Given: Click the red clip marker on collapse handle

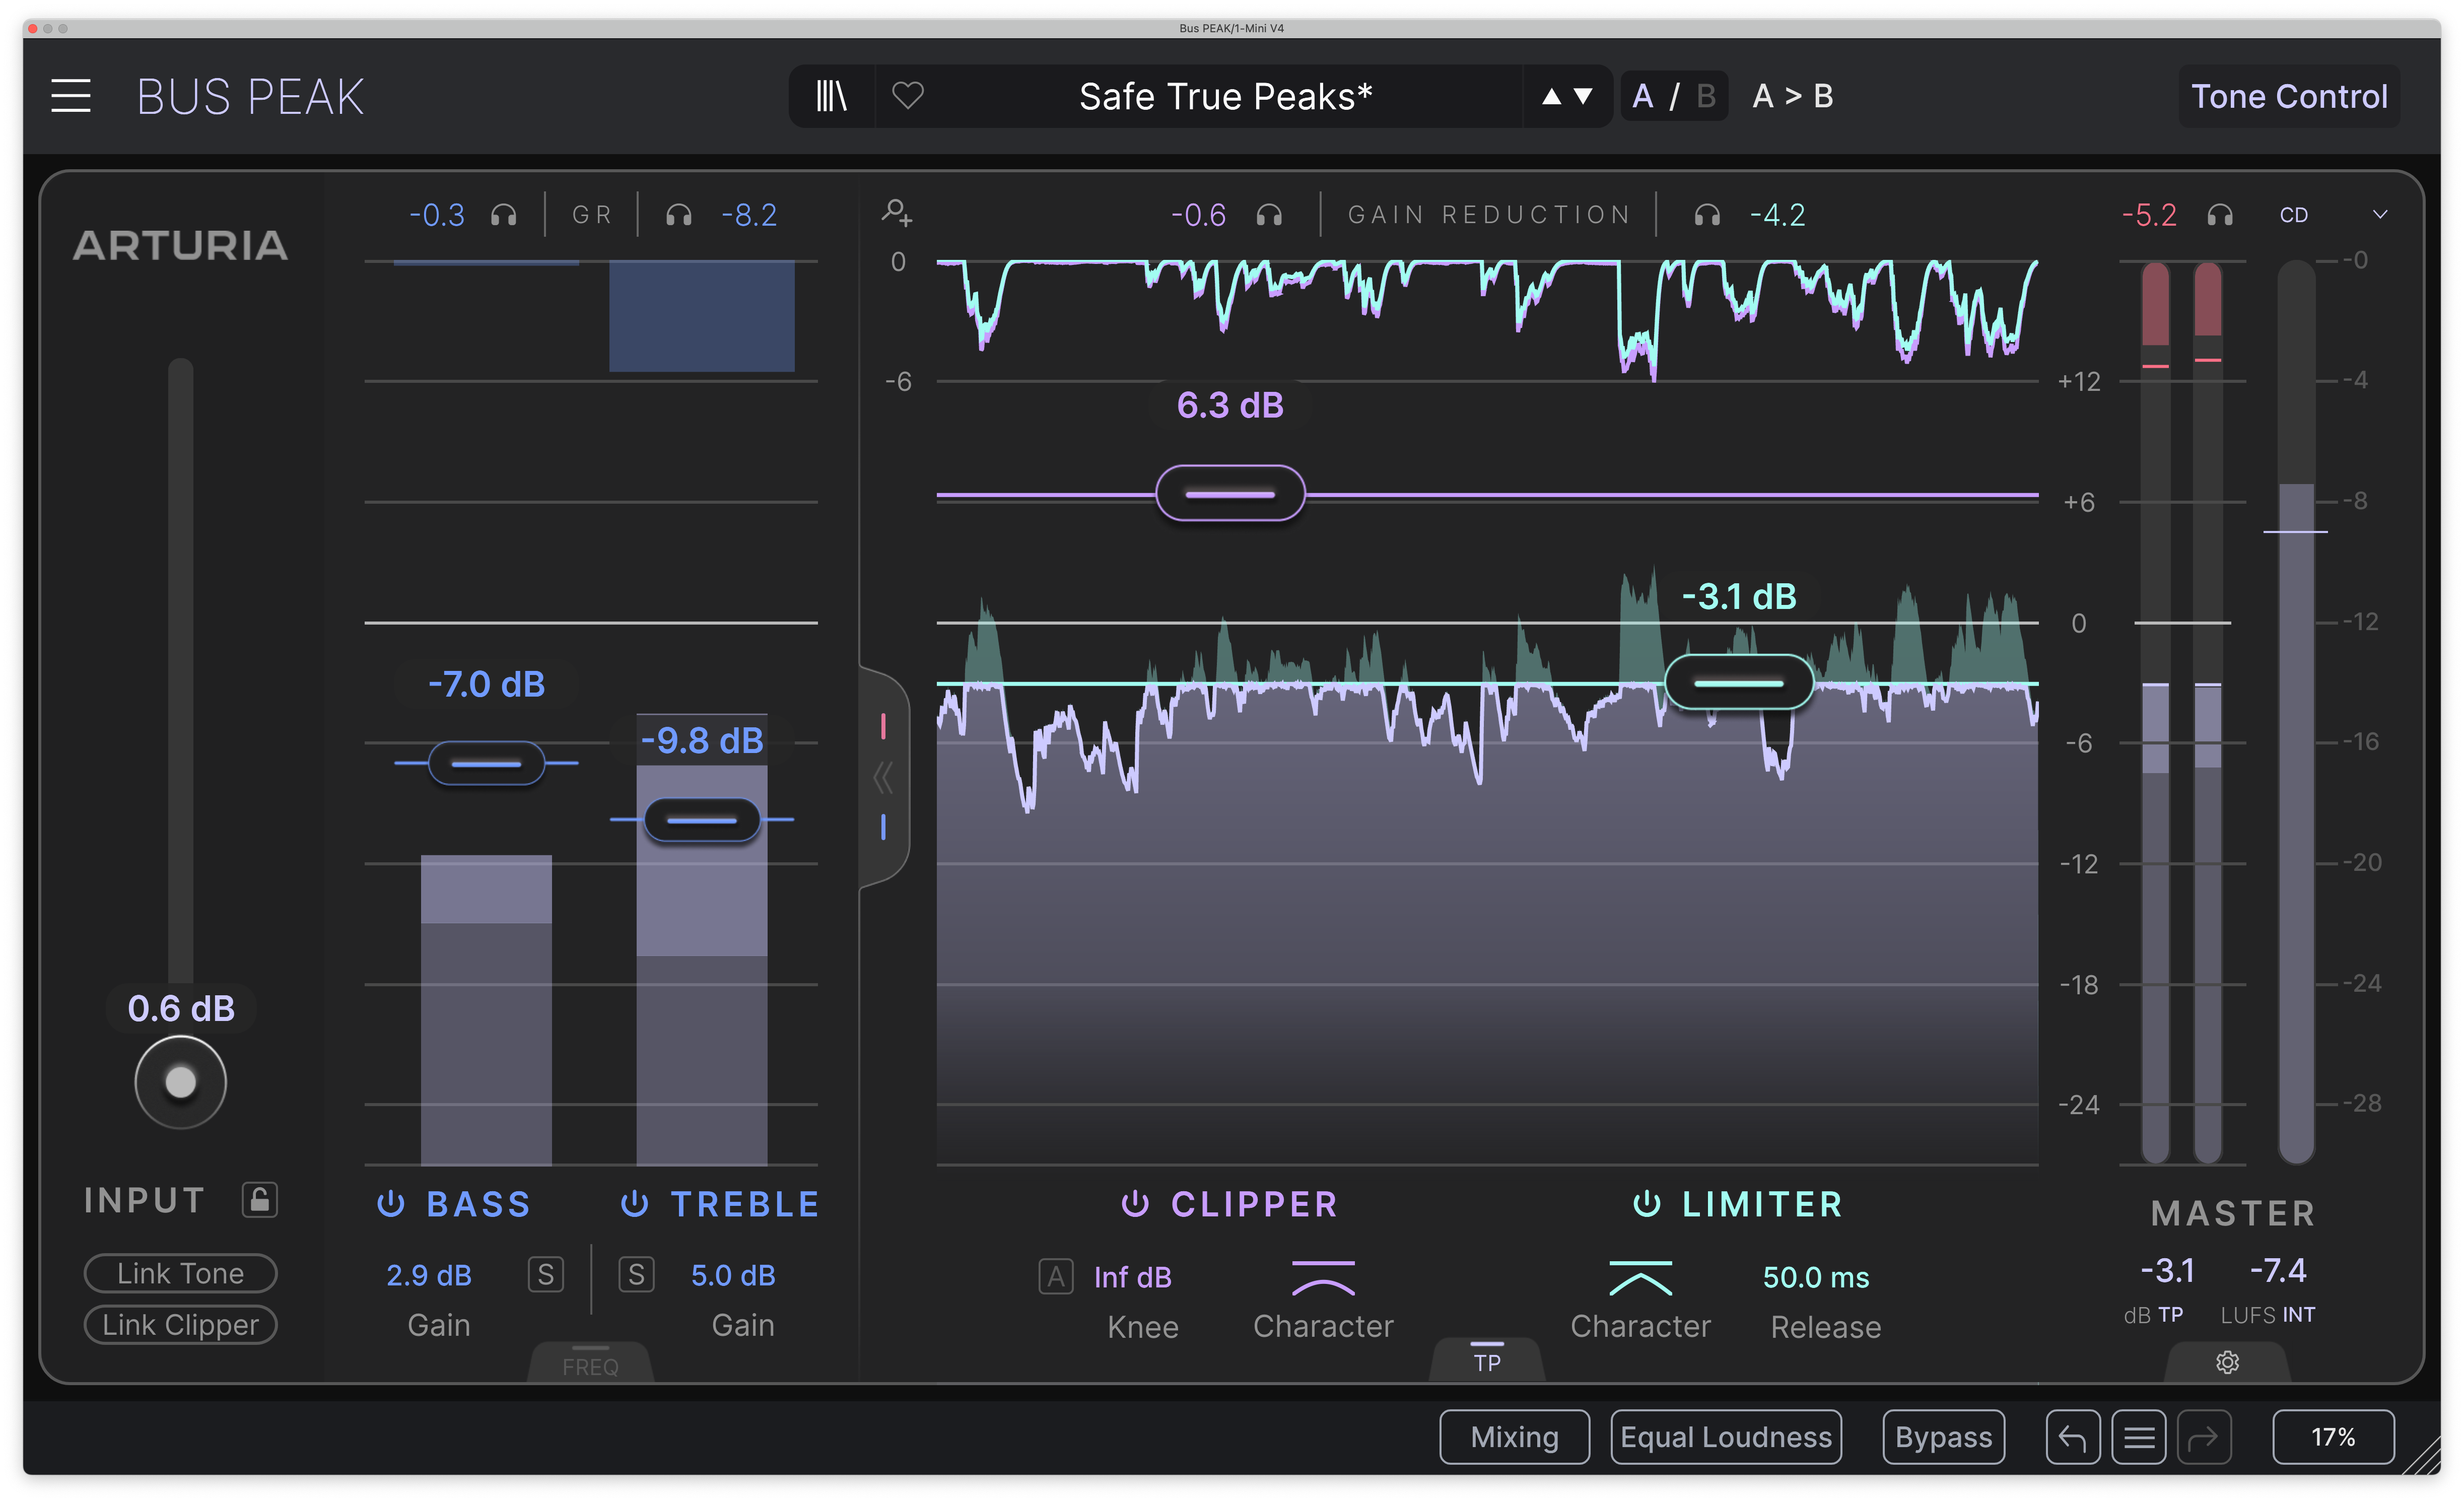Looking at the screenshot, I should (883, 726).
